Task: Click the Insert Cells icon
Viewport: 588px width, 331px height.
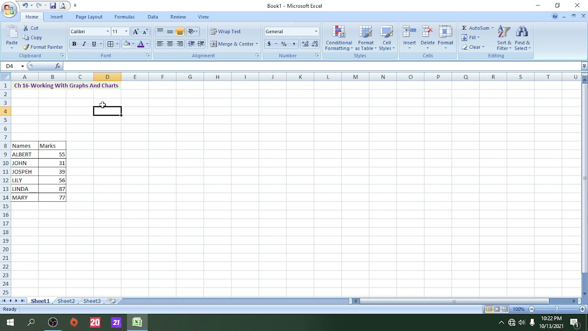Action: (x=409, y=32)
